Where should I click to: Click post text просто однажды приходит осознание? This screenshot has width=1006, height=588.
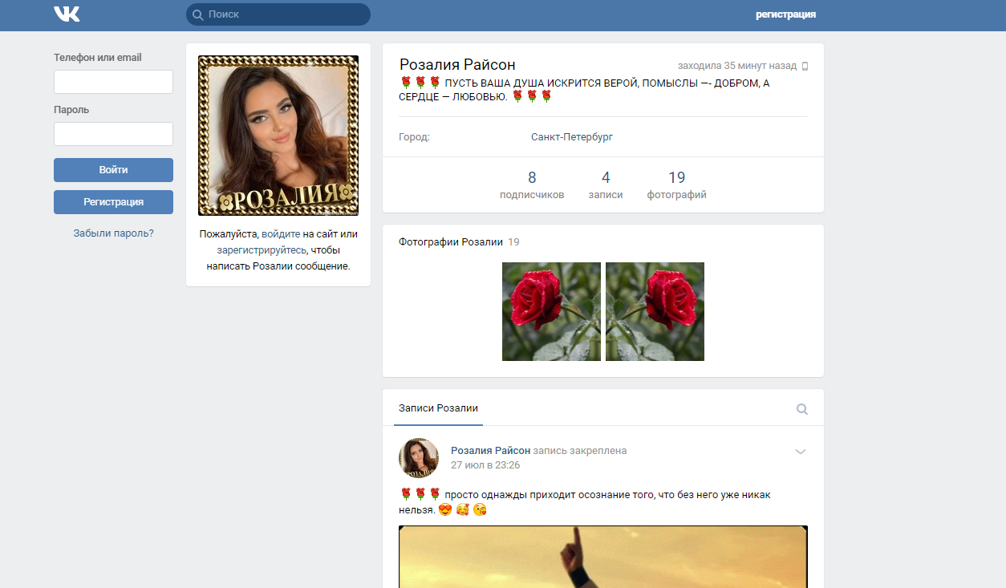click(x=585, y=502)
